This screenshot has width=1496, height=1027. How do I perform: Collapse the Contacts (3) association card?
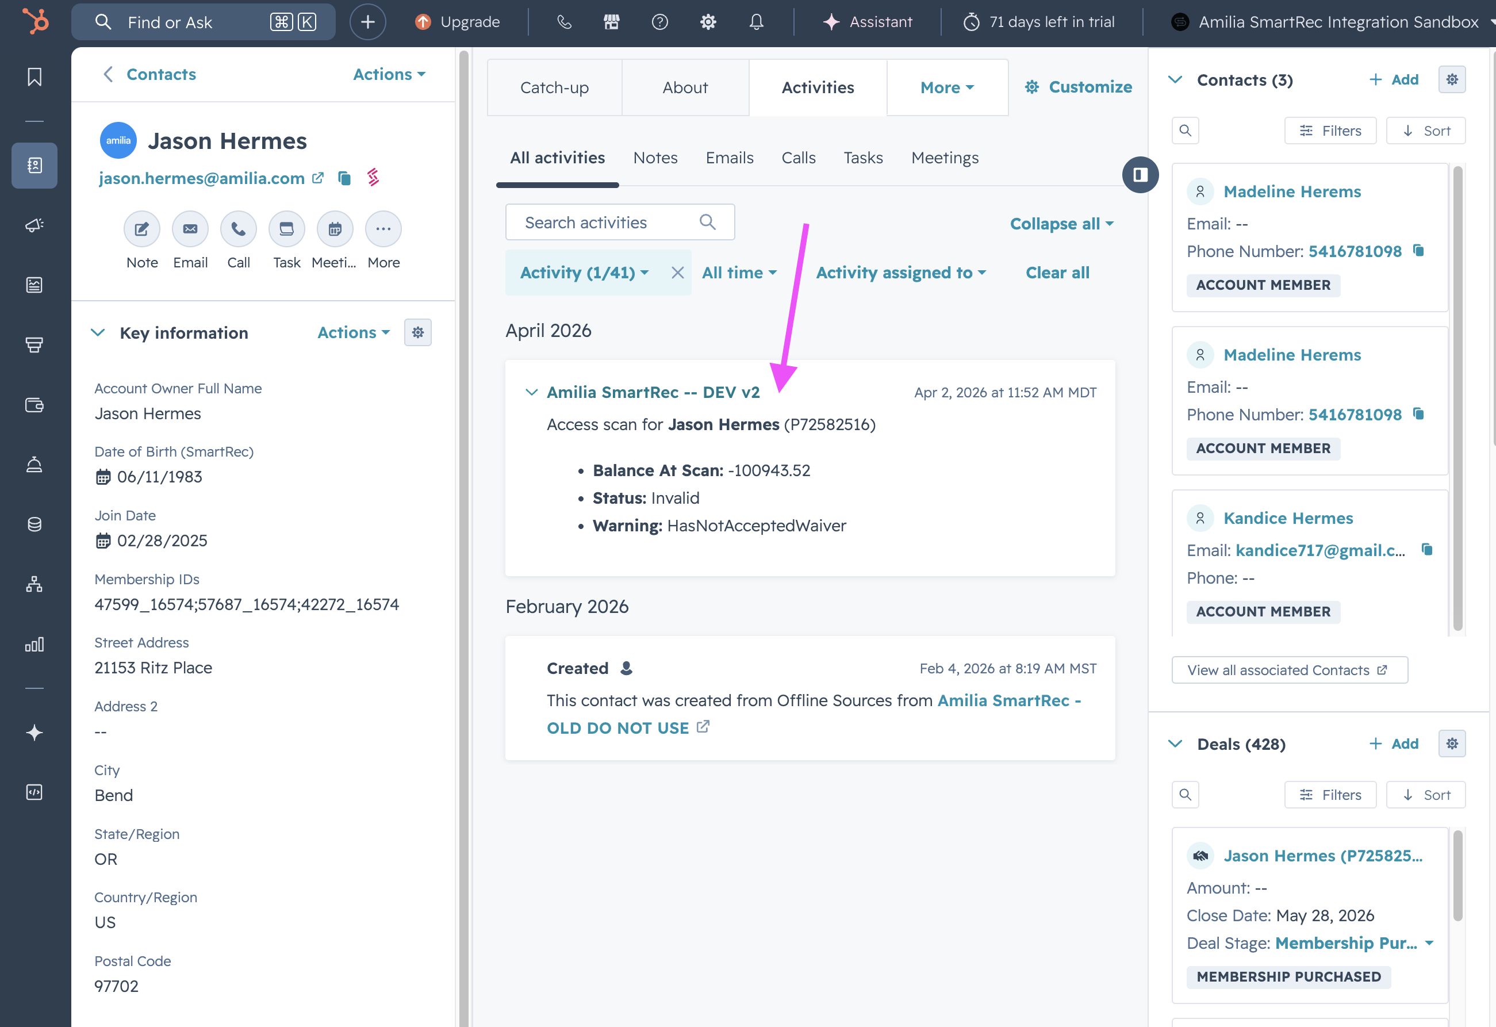(1175, 79)
